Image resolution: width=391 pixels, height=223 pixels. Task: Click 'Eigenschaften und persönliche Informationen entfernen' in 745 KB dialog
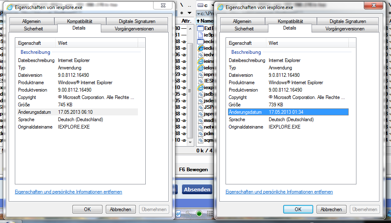pos(69,192)
